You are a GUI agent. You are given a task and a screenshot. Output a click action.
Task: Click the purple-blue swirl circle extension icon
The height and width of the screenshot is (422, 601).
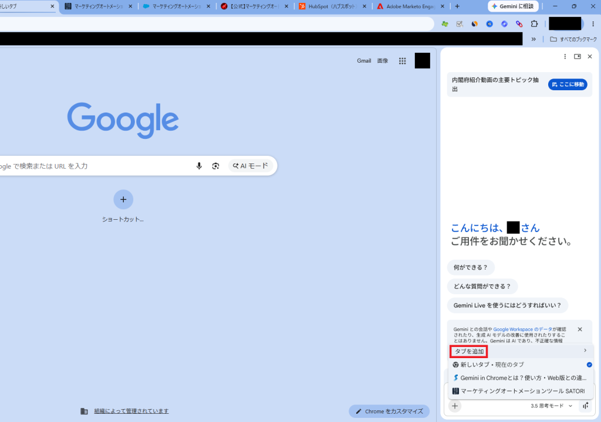point(504,24)
